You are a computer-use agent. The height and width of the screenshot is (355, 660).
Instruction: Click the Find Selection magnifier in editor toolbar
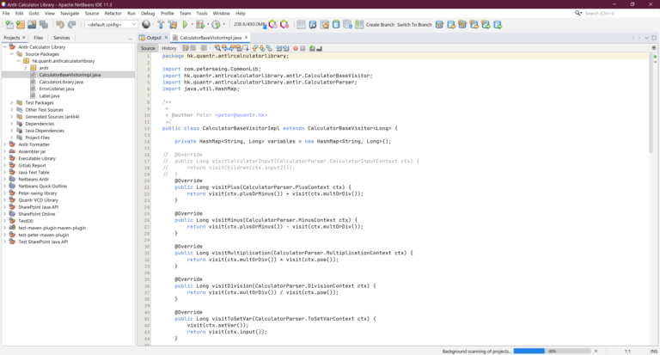pos(217,48)
